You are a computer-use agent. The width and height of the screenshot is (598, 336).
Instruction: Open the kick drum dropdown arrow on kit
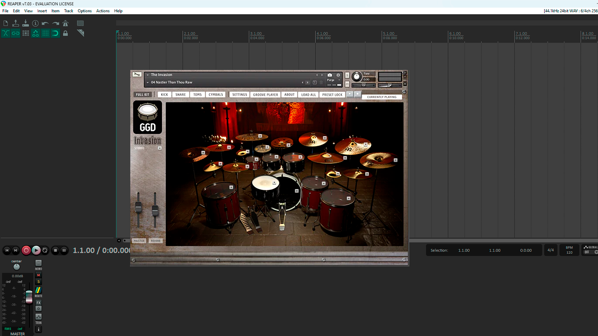(297, 191)
